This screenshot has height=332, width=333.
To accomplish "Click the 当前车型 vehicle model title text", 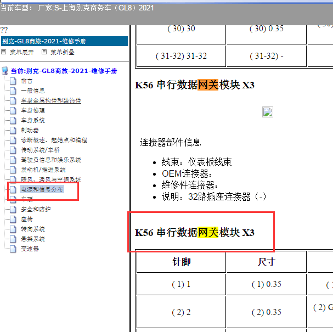I will [77, 8].
